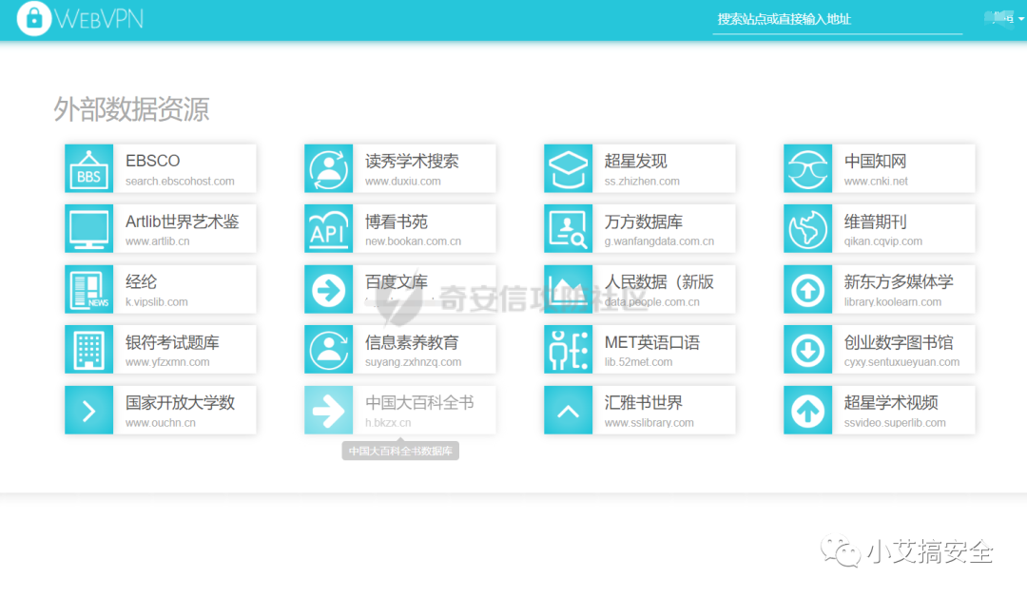Click the k.vipslib.com address text

pyautogui.click(x=157, y=301)
